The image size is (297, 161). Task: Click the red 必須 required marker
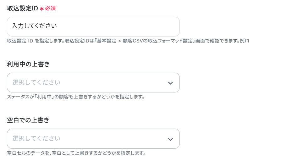50,8
